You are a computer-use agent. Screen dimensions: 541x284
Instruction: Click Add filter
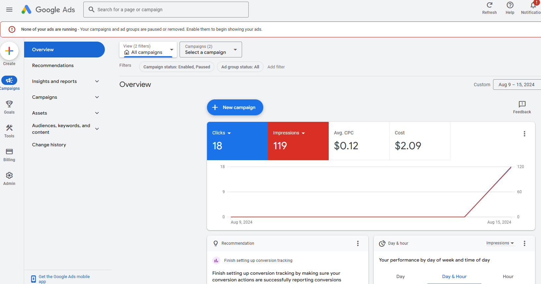(276, 67)
